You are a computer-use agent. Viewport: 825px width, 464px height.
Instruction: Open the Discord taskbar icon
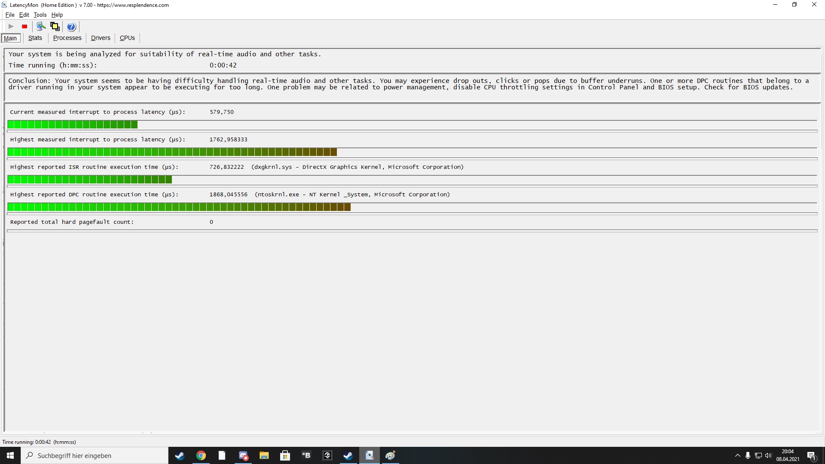(x=243, y=455)
